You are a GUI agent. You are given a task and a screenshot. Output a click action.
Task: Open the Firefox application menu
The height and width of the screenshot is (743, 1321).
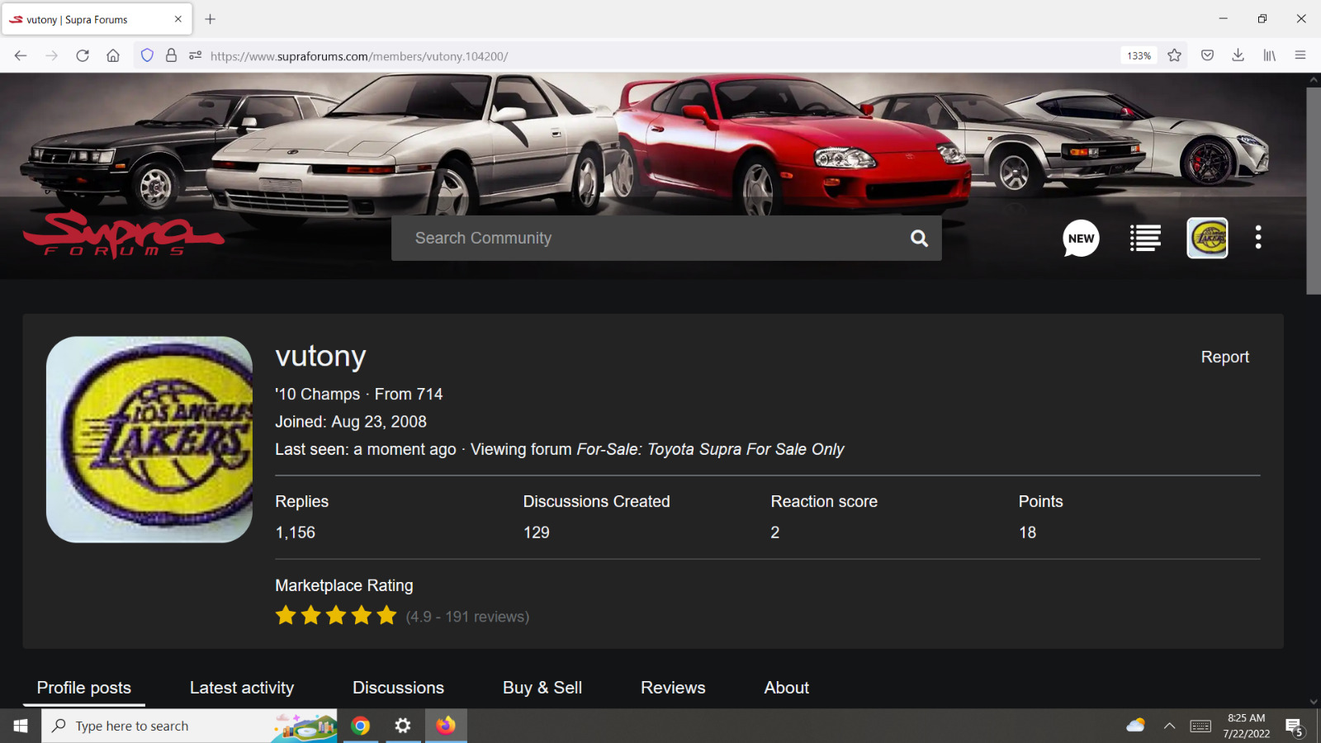(x=1300, y=55)
